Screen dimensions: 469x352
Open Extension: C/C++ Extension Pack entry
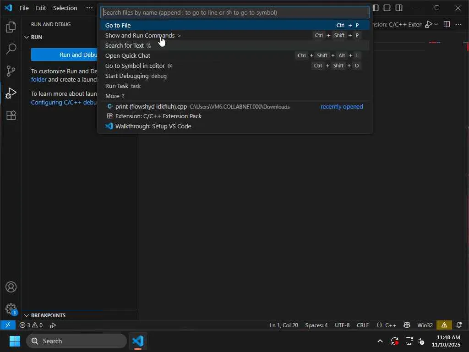pos(235,116)
